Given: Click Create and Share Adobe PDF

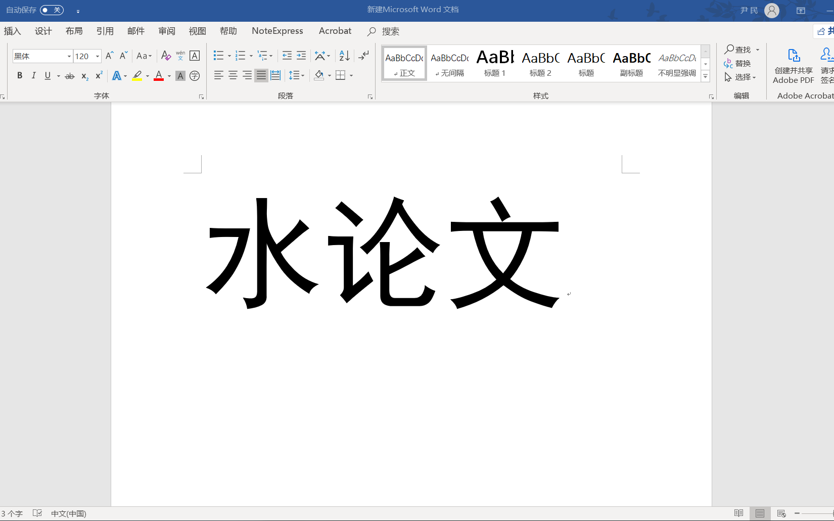Looking at the screenshot, I should coord(794,66).
